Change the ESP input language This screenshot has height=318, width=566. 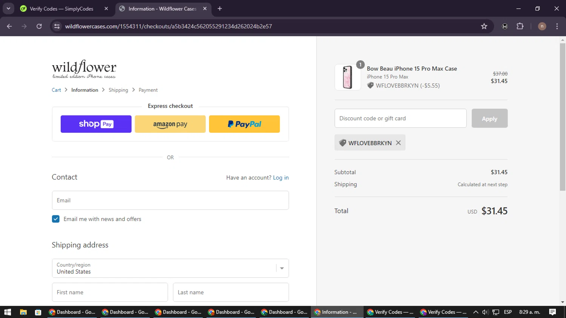coord(508,312)
